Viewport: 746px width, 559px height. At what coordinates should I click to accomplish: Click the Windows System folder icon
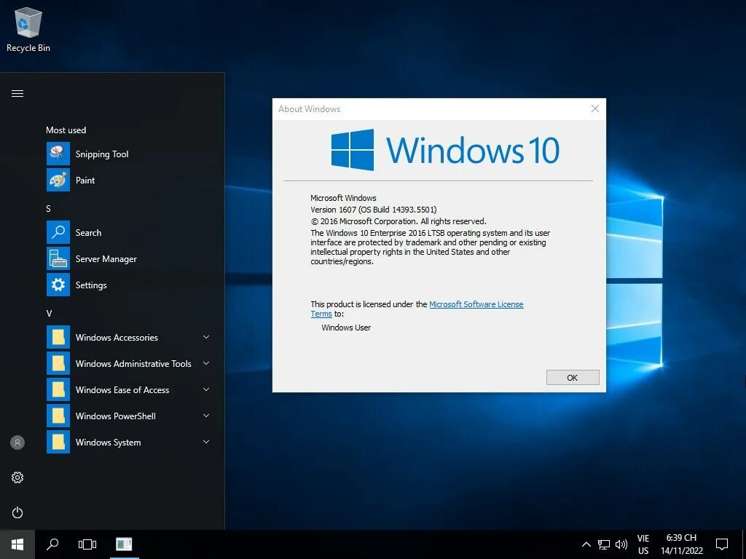pos(58,442)
